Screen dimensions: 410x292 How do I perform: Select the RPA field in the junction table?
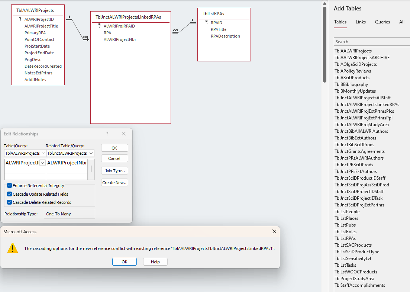point(107,33)
